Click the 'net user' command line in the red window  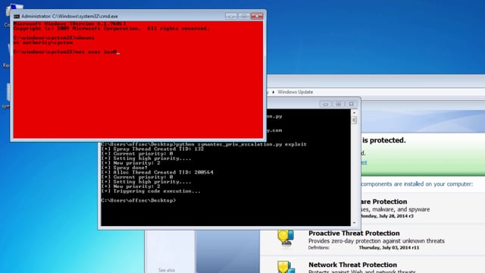coord(67,52)
